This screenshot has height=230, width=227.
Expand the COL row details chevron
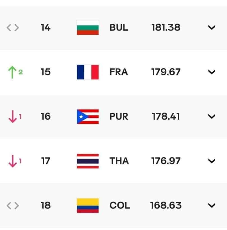[x=212, y=205]
